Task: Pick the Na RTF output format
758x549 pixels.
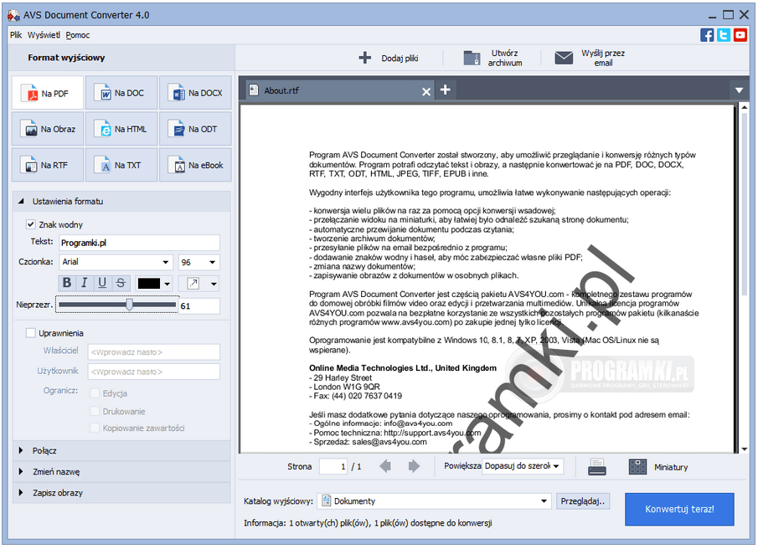Action: 48,165
